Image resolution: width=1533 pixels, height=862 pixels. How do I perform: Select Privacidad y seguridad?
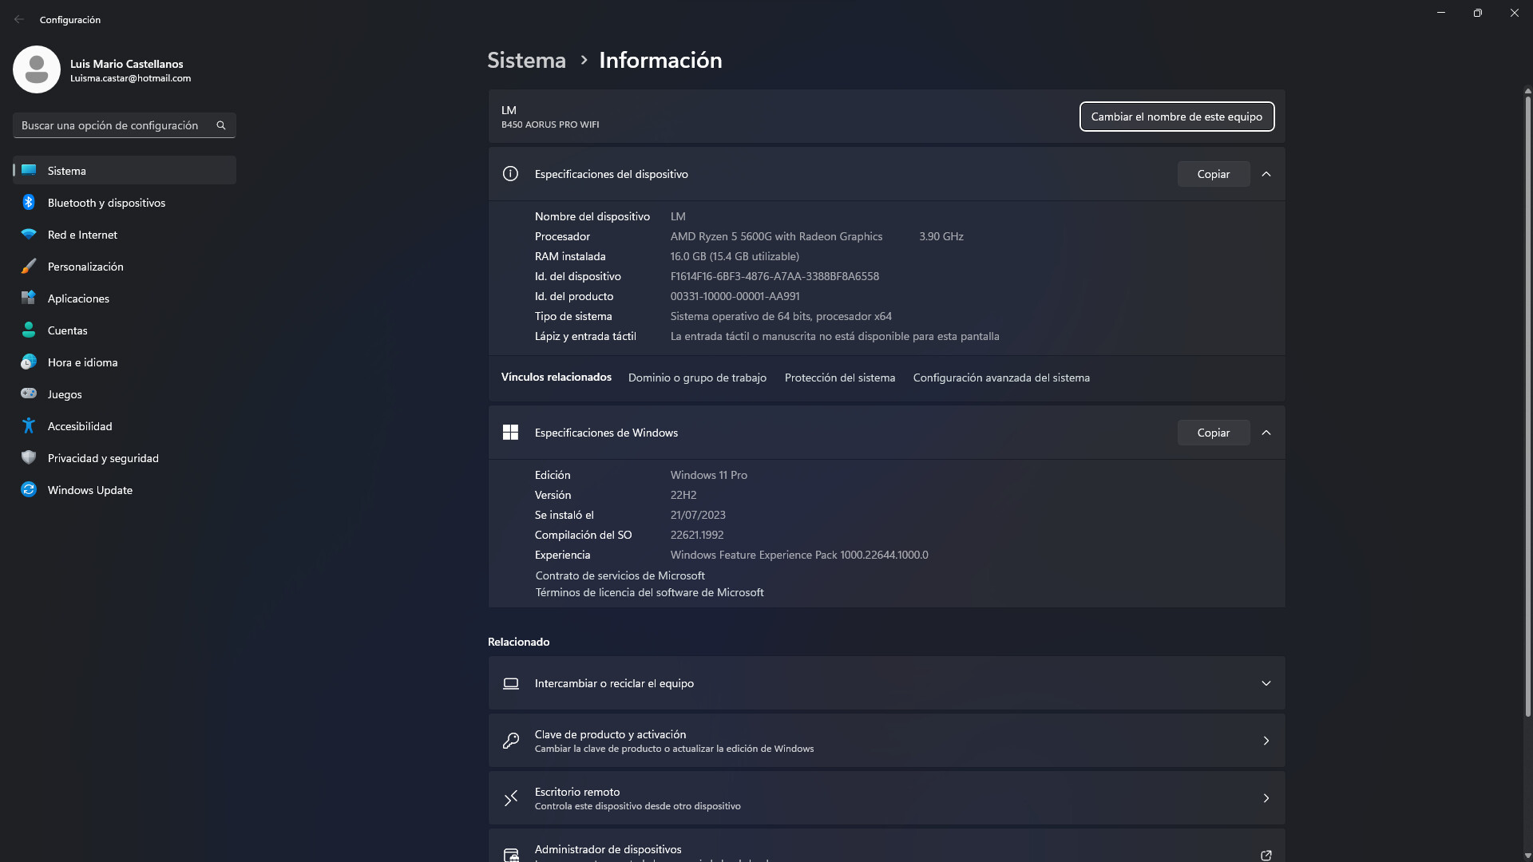[x=125, y=458]
